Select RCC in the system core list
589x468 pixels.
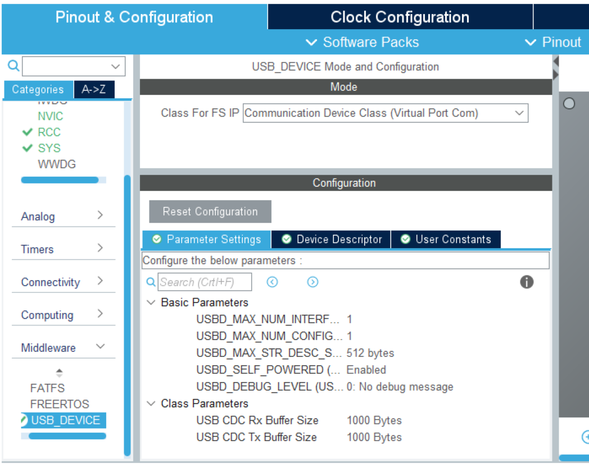[x=49, y=132]
